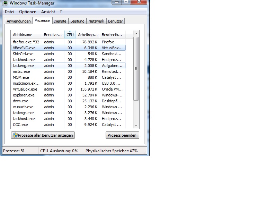This screenshot has height=213, width=266.
Task: Open the Datei menu
Action: 9,12
